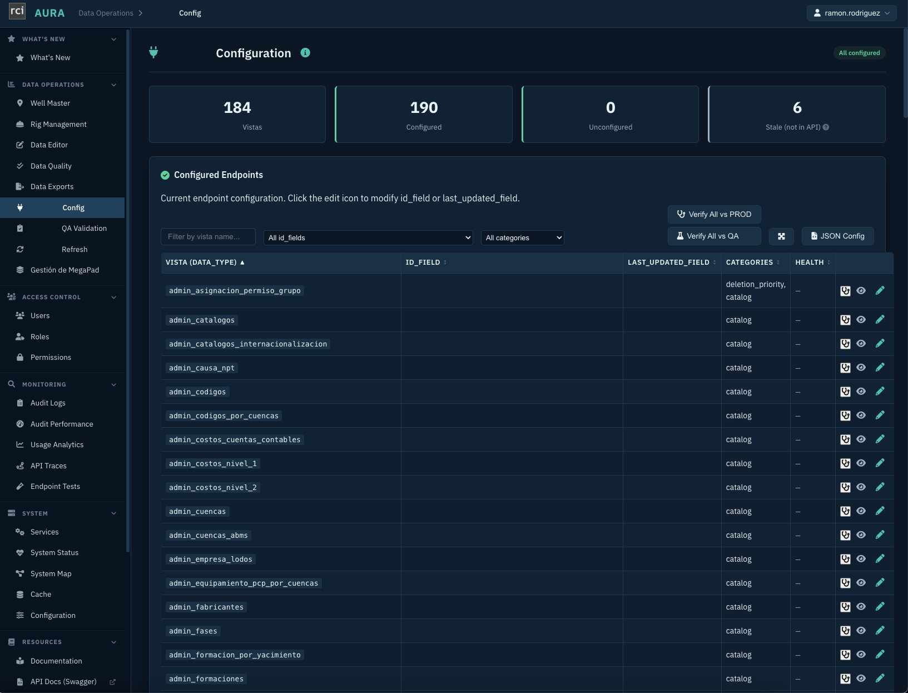This screenshot has height=693, width=908.
Task: Collapse the Data Operations sidebar section
Action: (x=62, y=85)
